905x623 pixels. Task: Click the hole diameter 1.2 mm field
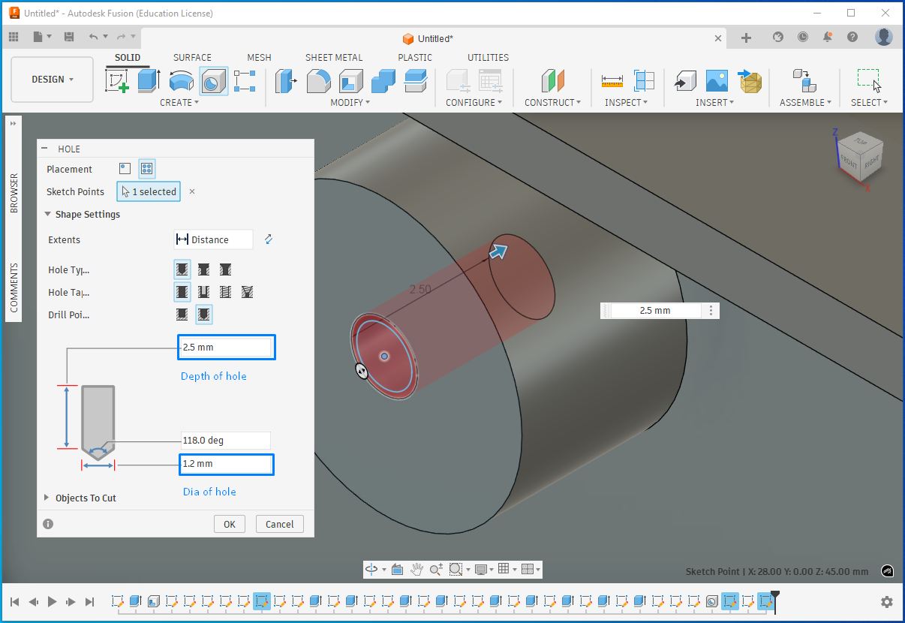[x=226, y=464]
